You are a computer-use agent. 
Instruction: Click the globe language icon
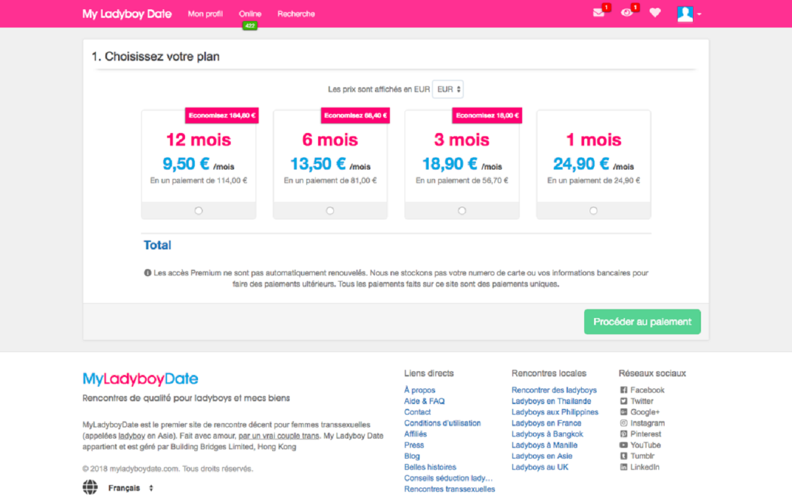[x=90, y=488]
